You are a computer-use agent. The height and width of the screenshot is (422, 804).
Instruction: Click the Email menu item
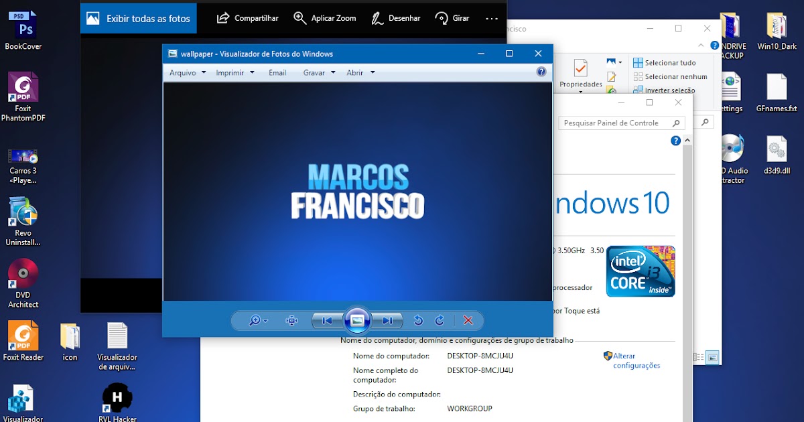pos(277,72)
